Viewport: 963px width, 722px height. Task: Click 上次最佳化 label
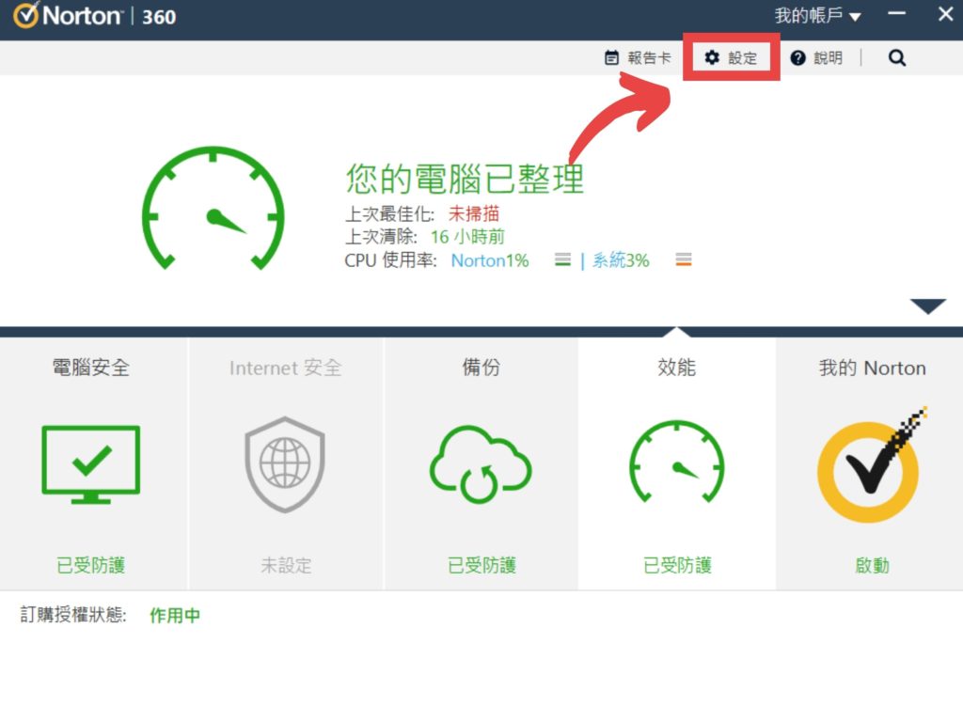pos(389,213)
